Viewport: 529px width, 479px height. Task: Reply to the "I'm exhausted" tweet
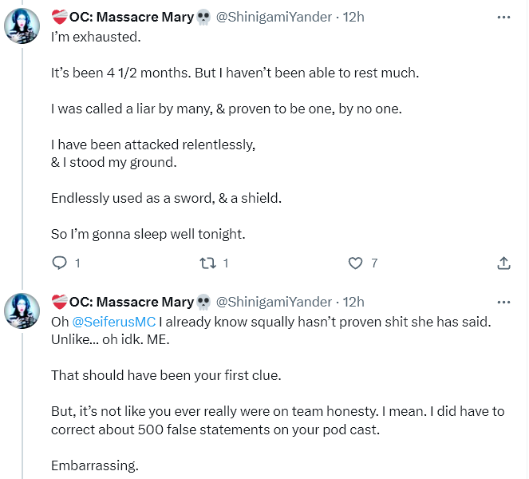[x=59, y=263]
